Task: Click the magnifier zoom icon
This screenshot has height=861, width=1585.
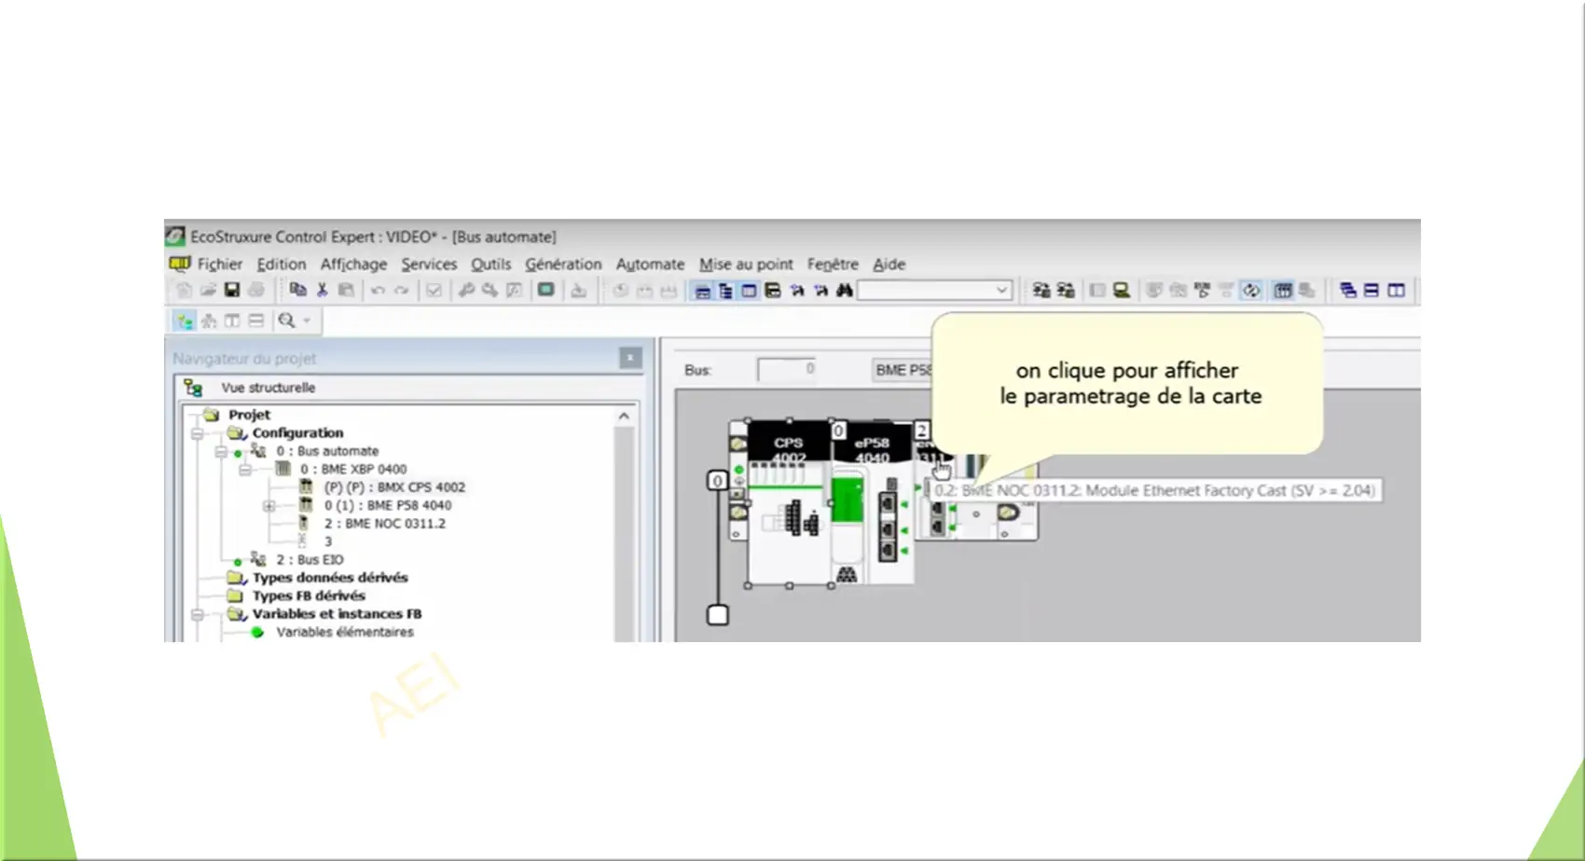Action: 286,321
